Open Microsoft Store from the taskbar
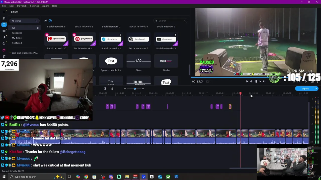 point(94,177)
